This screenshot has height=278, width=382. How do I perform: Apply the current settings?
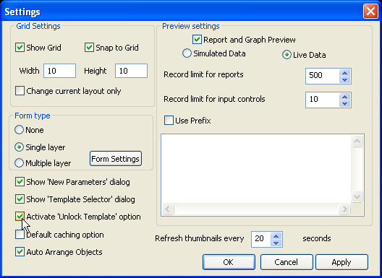pyautogui.click(x=341, y=262)
